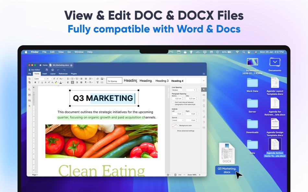Click the Undo arrow in the quick access bar
This screenshot has width=308, height=192.
58,70
